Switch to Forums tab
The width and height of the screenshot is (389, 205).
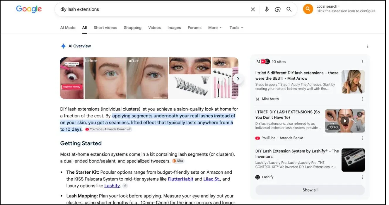pos(194,28)
